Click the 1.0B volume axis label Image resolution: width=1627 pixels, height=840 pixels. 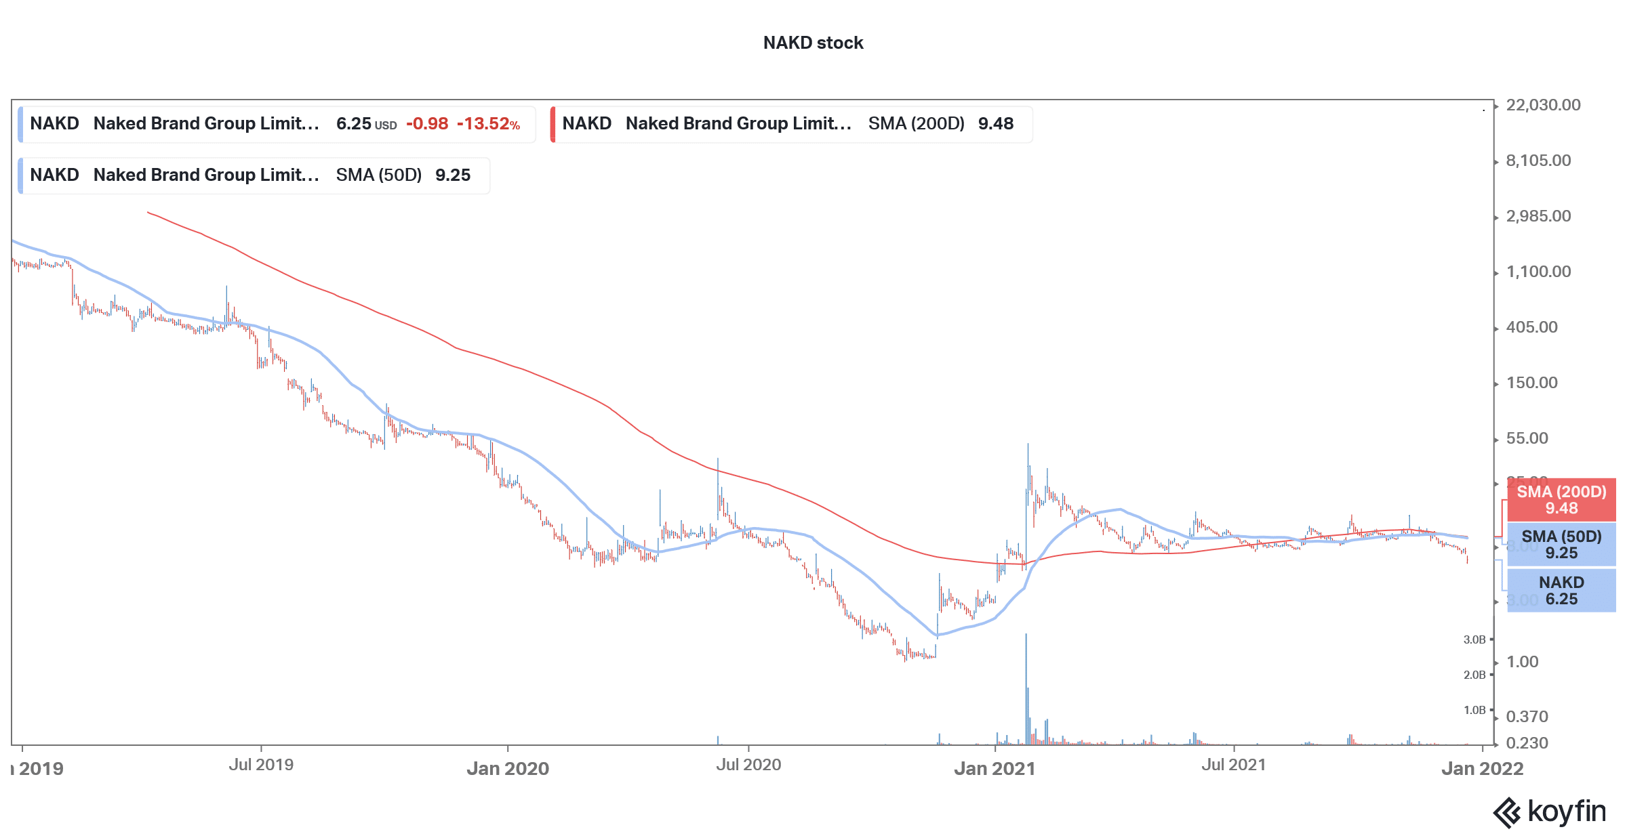tap(1474, 710)
